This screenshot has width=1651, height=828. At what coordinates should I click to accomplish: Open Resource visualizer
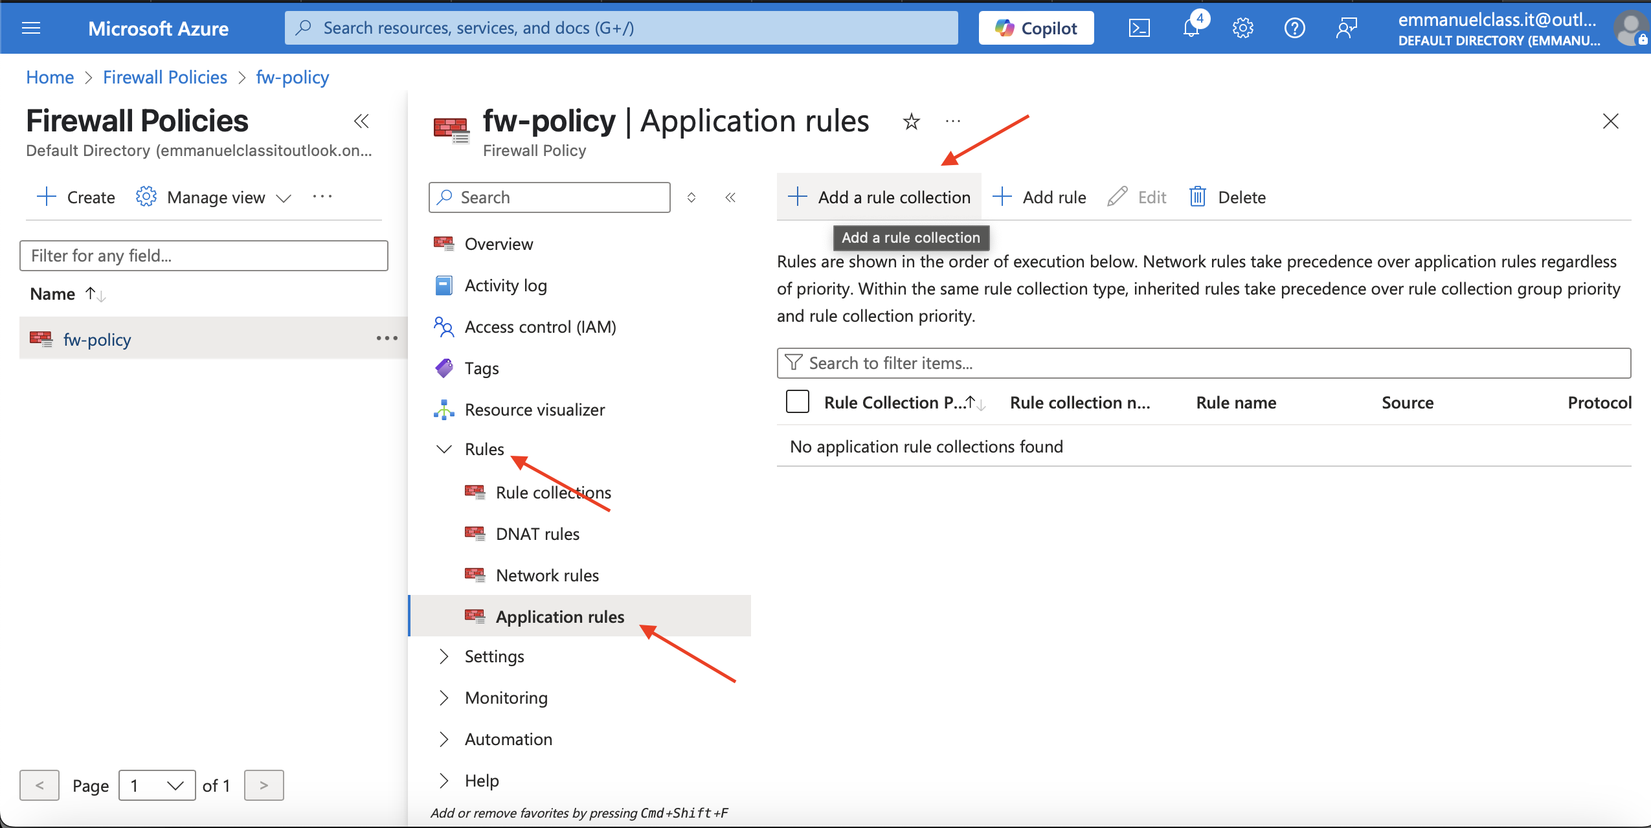pyautogui.click(x=535, y=410)
